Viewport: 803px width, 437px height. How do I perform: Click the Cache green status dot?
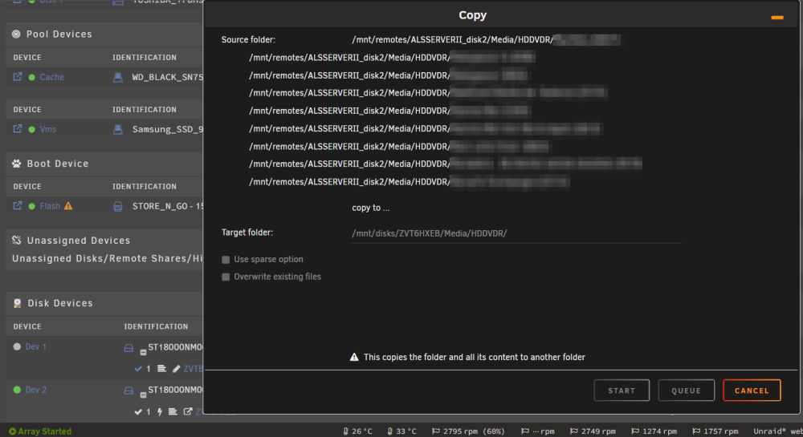click(32, 78)
